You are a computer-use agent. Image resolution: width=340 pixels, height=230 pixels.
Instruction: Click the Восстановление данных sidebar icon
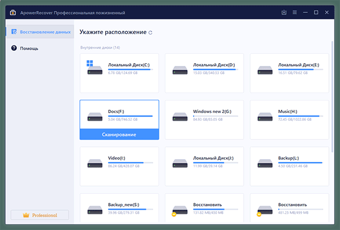[14, 32]
